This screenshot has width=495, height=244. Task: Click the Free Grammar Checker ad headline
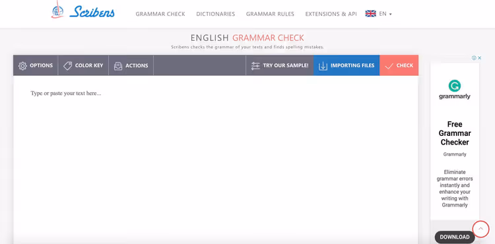(455, 133)
